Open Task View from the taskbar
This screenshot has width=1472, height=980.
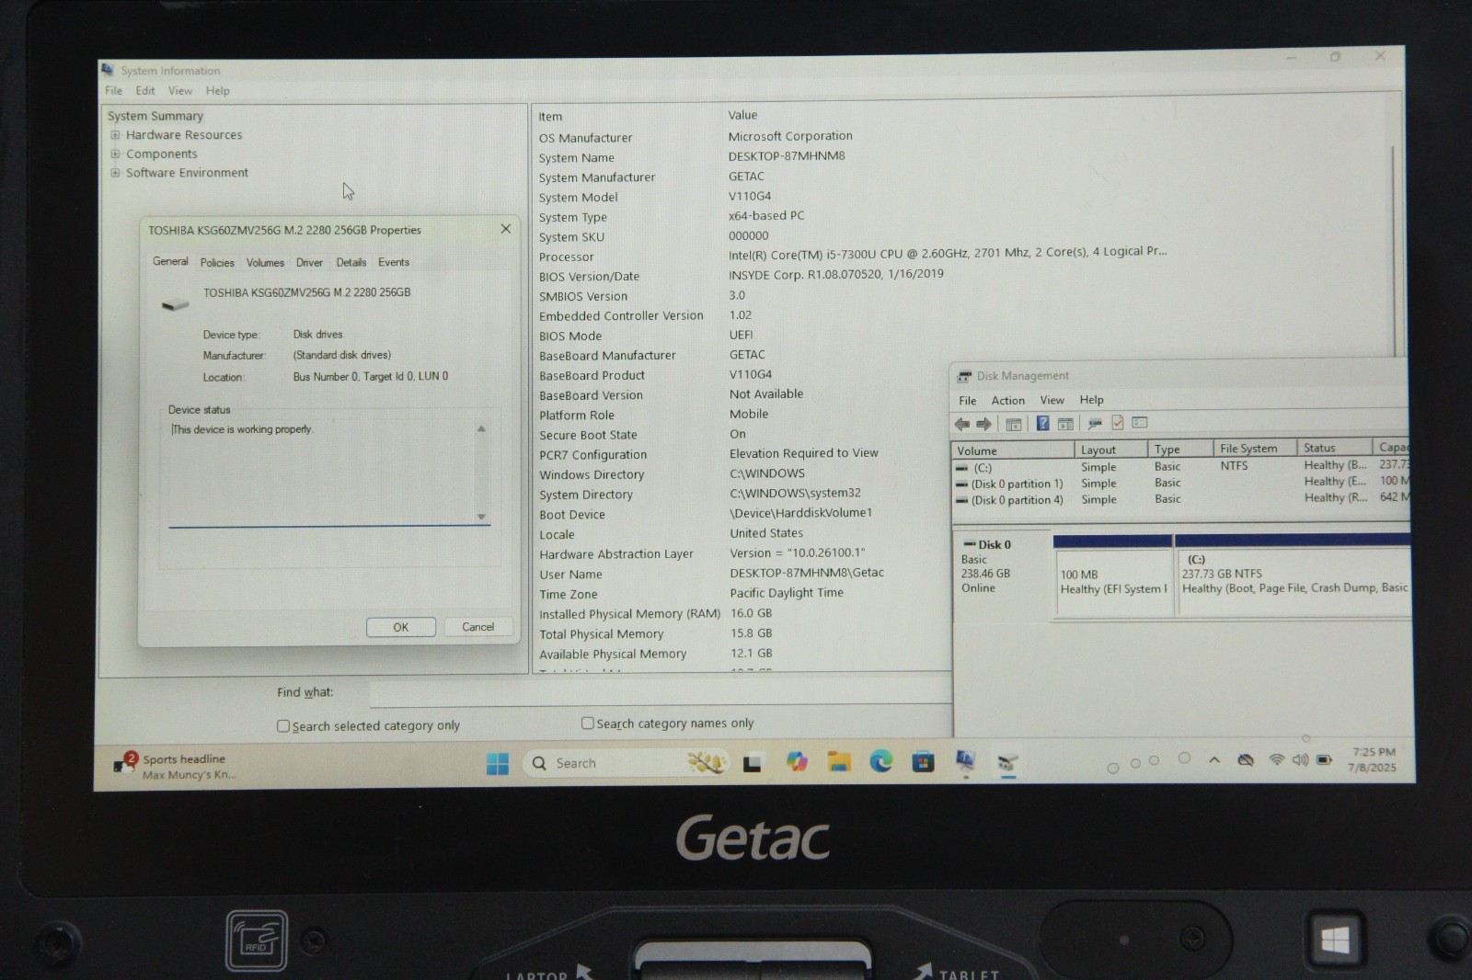(x=752, y=763)
